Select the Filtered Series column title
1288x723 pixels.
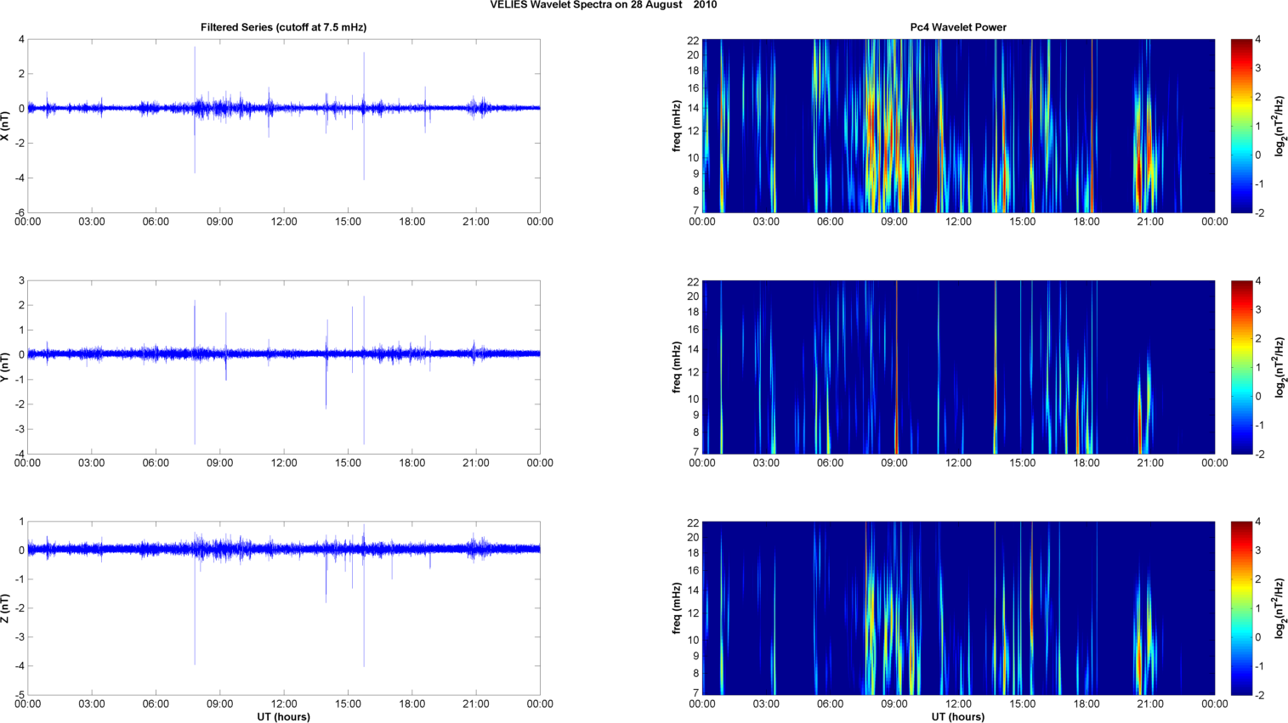283,27
